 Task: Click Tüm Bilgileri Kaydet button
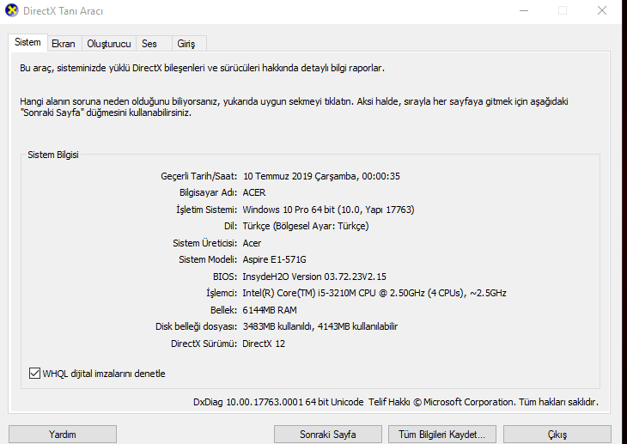point(442,435)
